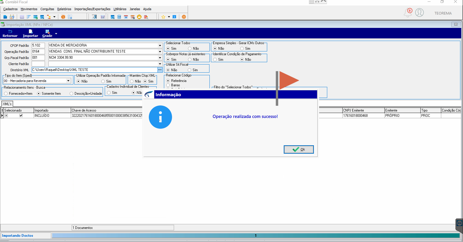Screen dimensions: 463x242
Task: Click the red grid with magnifier icon
Action: pyautogui.click(x=146, y=17)
